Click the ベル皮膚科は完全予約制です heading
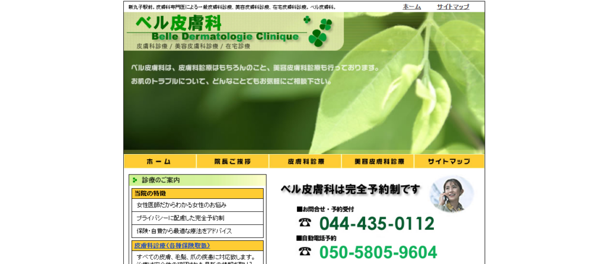607x264 pixels. [x=350, y=189]
